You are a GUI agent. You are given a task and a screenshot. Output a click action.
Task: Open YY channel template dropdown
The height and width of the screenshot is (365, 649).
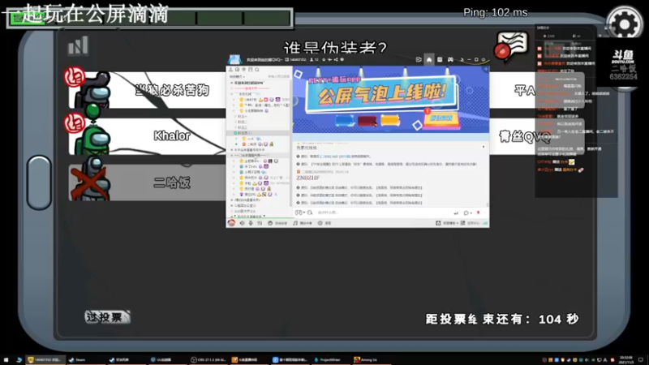click(x=447, y=223)
